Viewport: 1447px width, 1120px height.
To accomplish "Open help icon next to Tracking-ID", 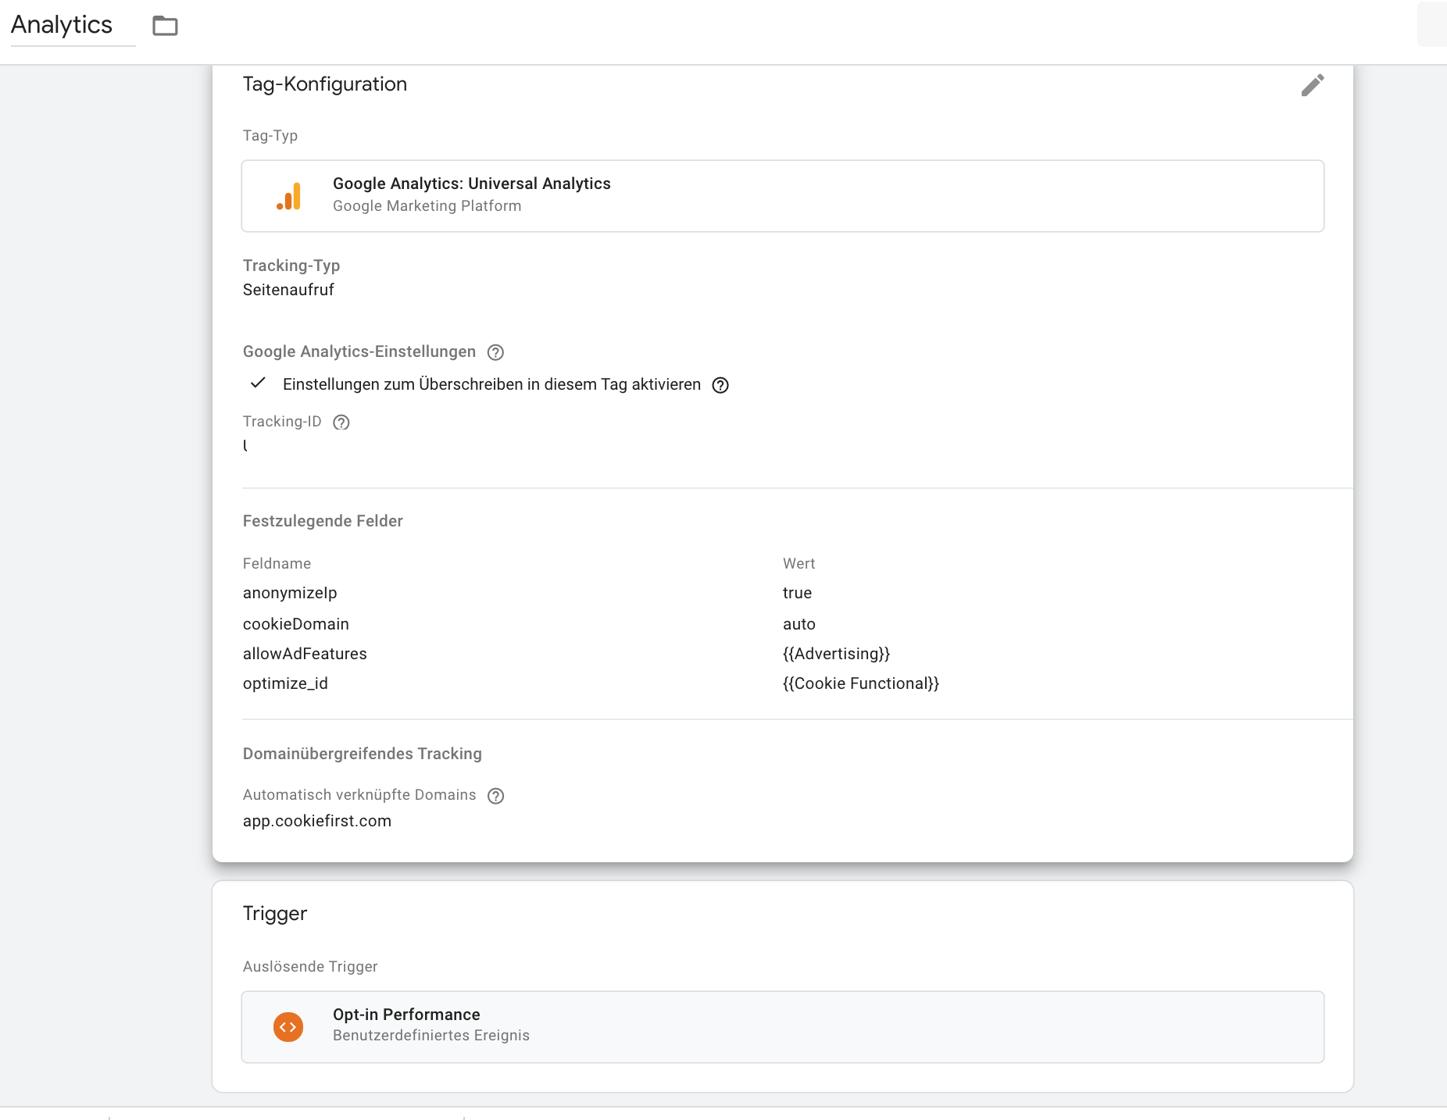I will click(341, 423).
